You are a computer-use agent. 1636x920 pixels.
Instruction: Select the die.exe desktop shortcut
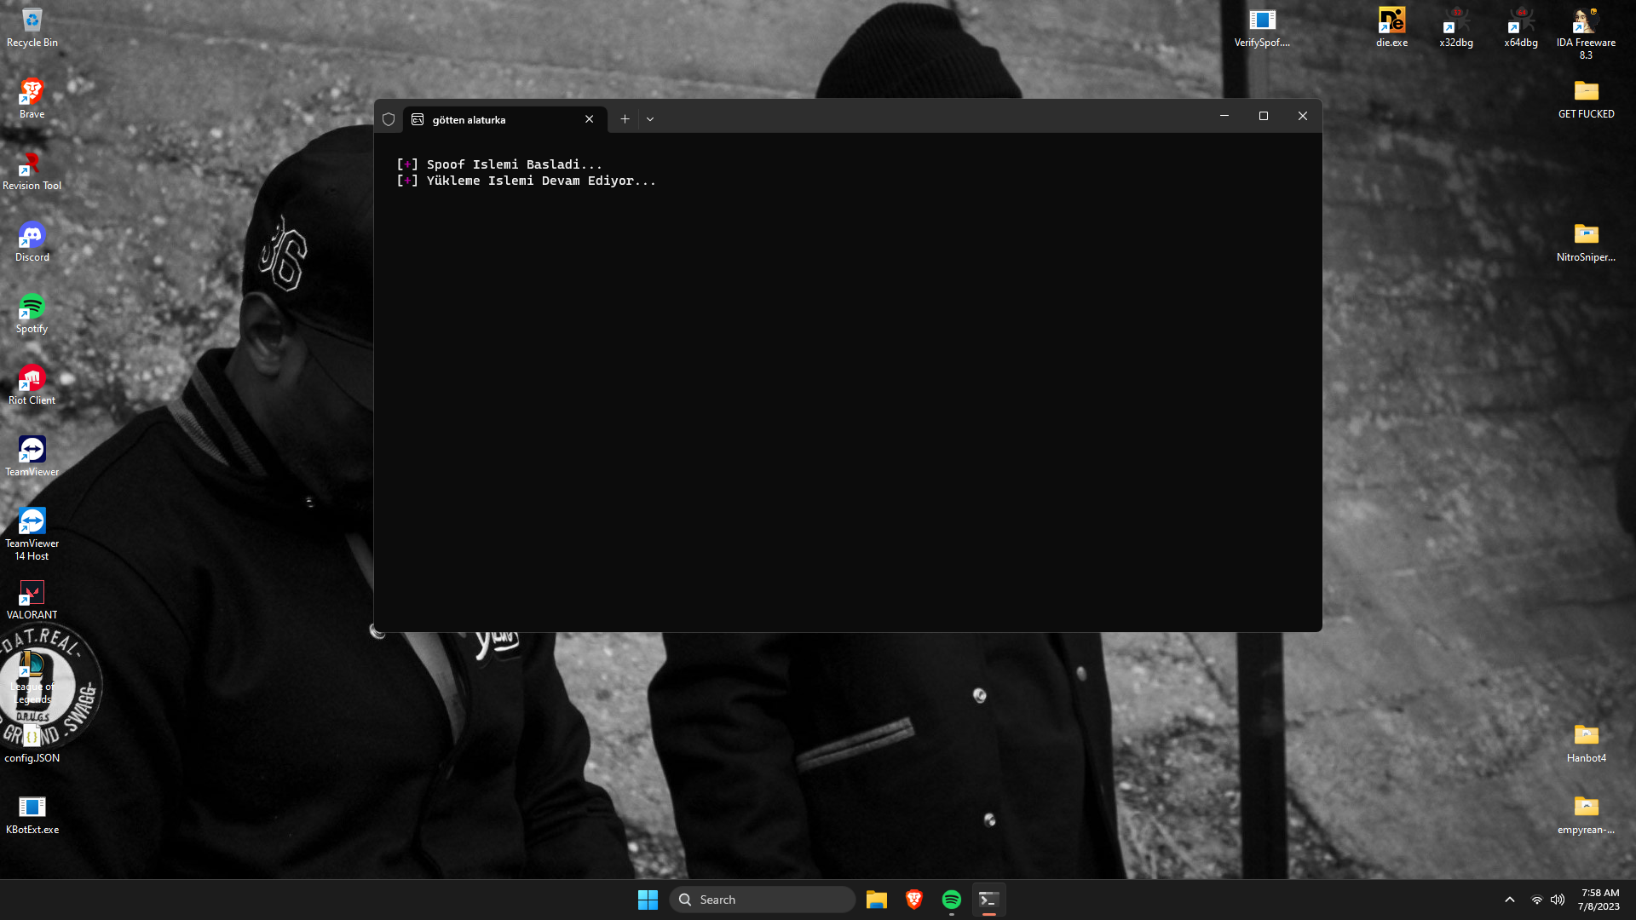1391,27
